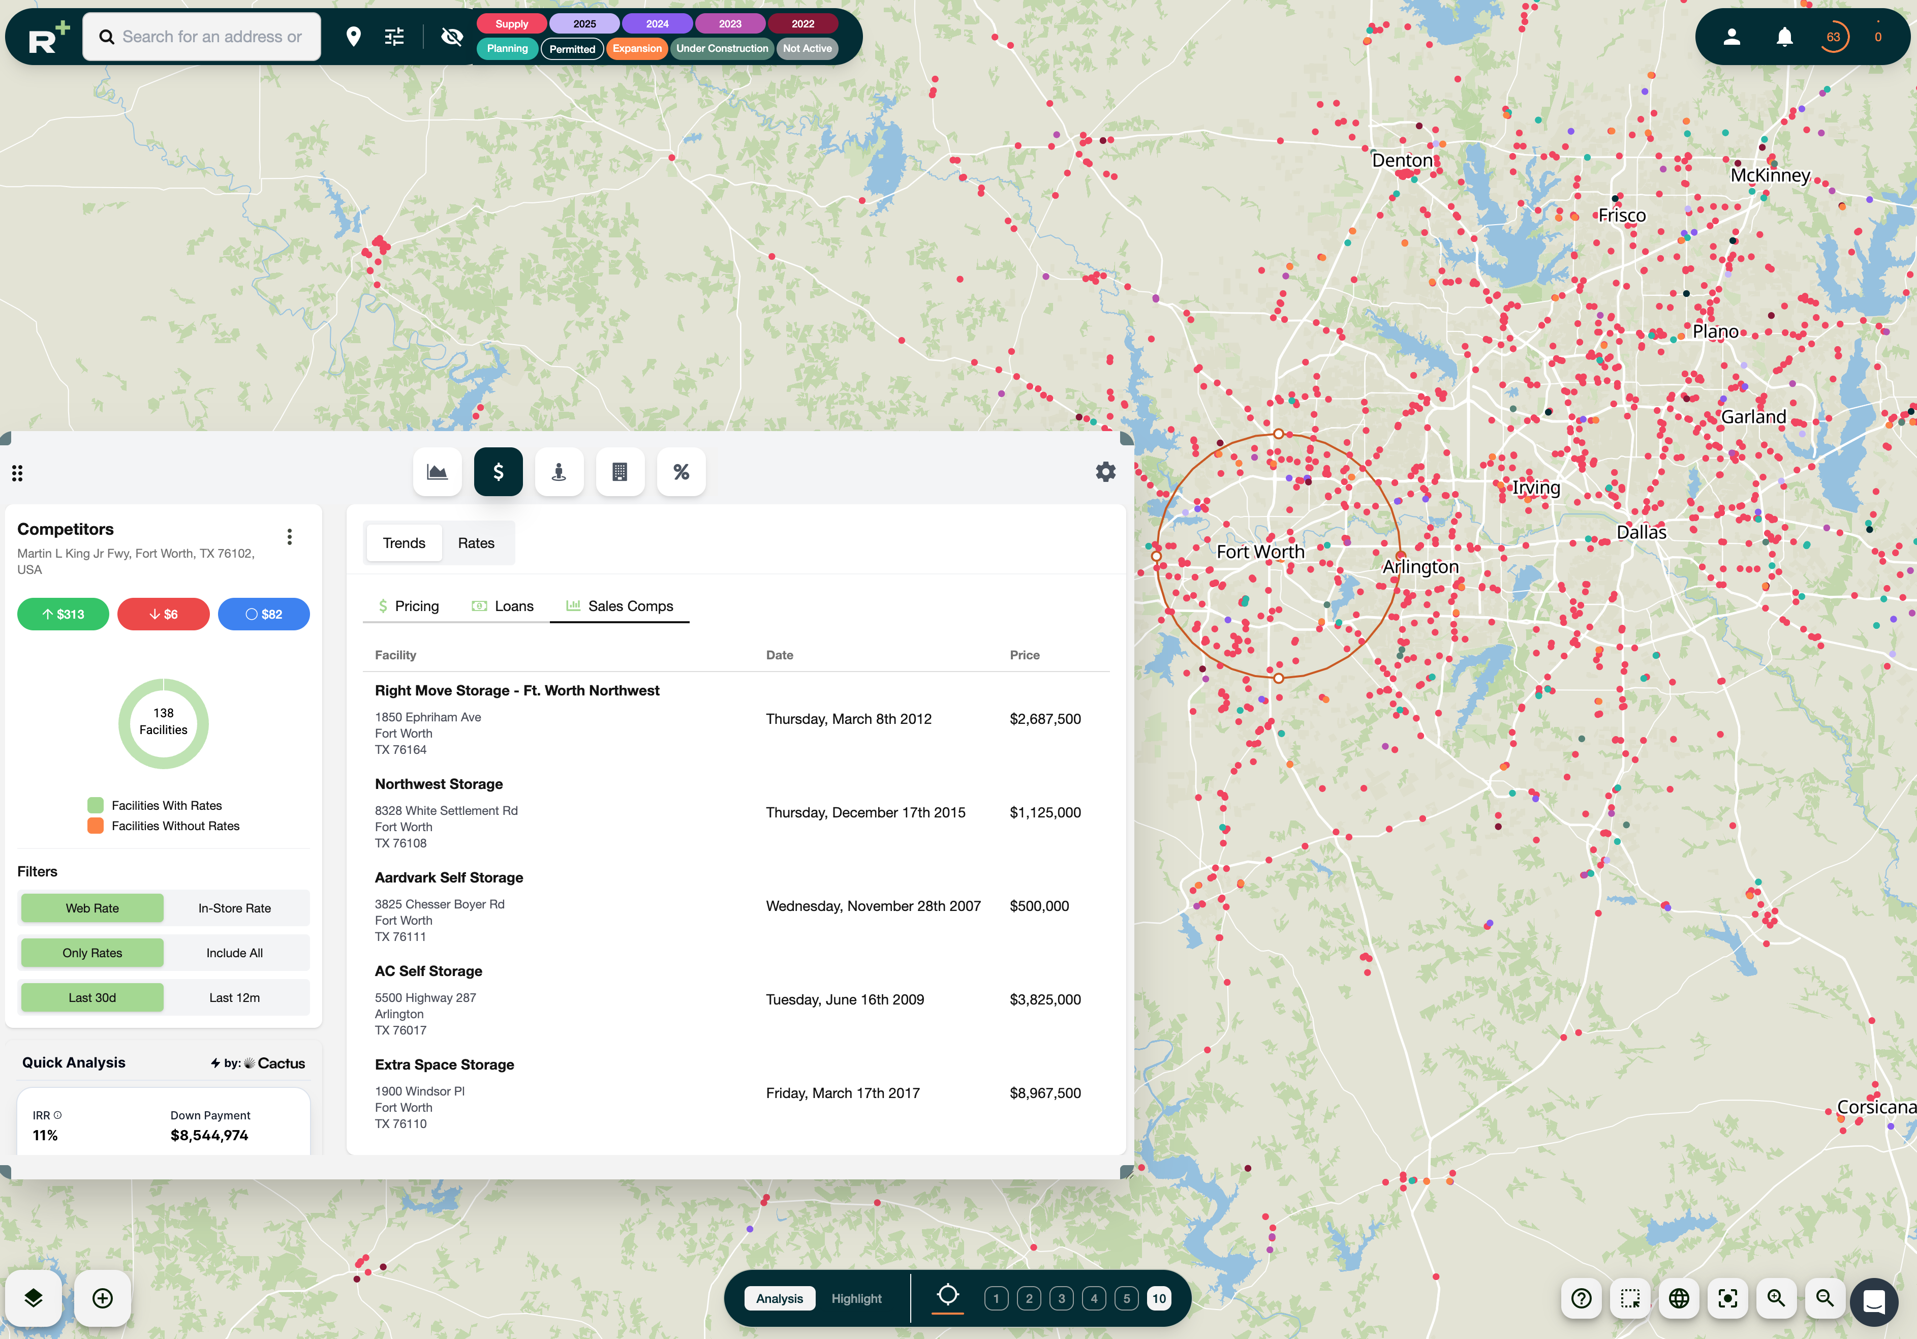
Task: Open the filter sliders icon next to search
Action: 394,36
